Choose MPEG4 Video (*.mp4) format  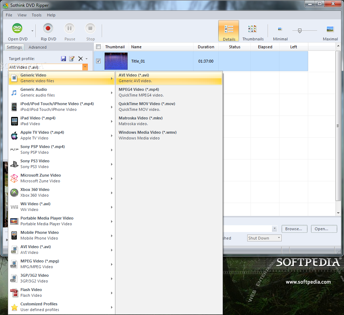click(x=169, y=92)
